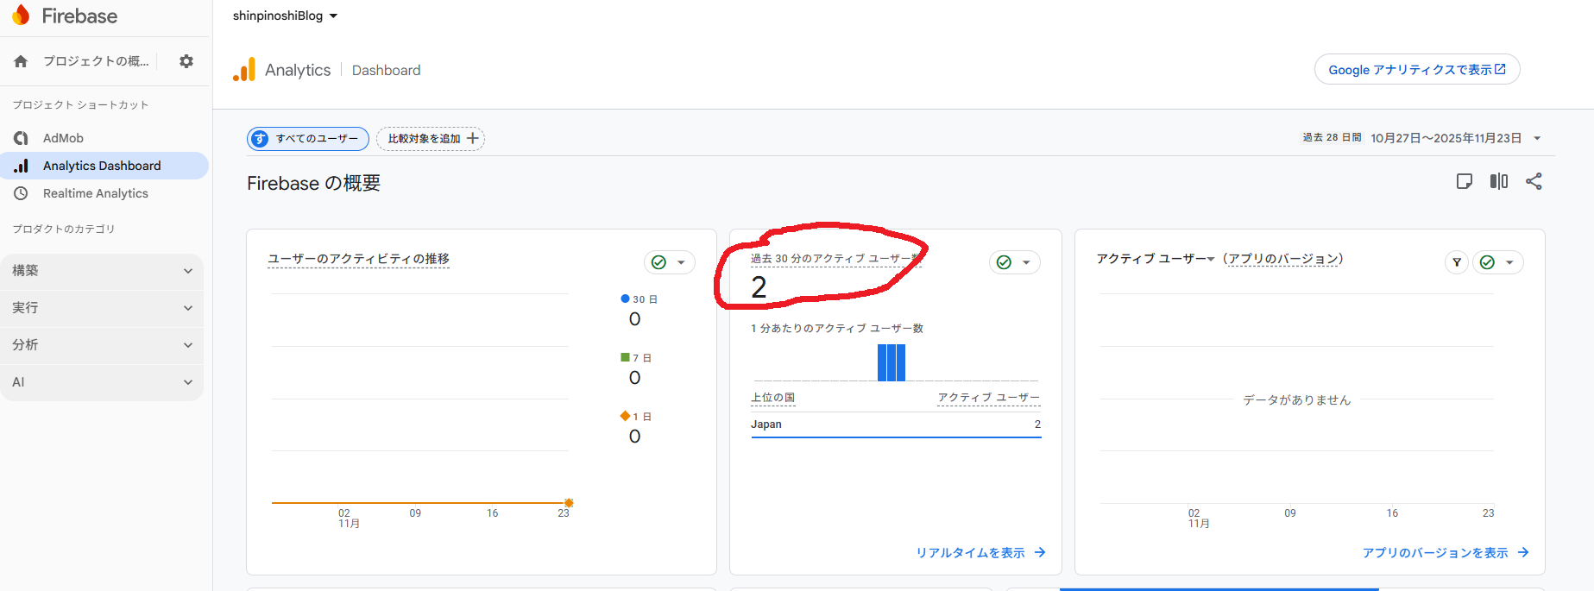1594x591 pixels.
Task: Click the blue 30 日 legend marker
Action: pyautogui.click(x=625, y=299)
